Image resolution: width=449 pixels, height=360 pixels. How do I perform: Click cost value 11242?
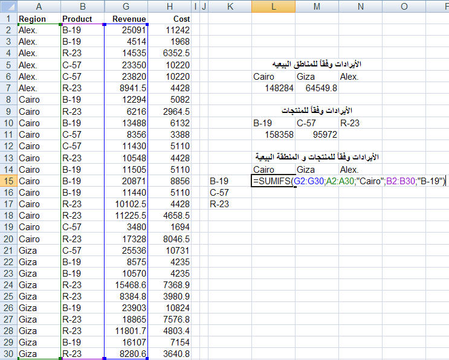(x=178, y=30)
